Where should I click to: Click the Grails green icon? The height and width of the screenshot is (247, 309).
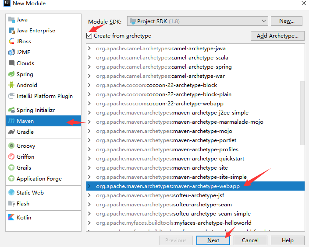(x=11, y=167)
